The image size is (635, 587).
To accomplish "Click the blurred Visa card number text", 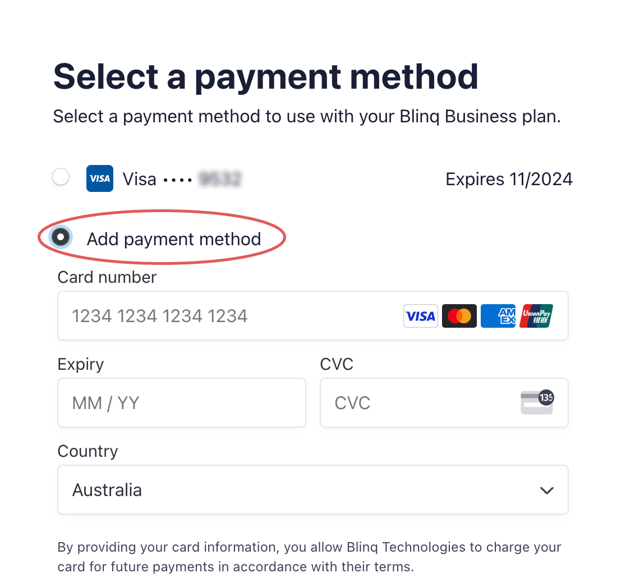I will tap(220, 179).
